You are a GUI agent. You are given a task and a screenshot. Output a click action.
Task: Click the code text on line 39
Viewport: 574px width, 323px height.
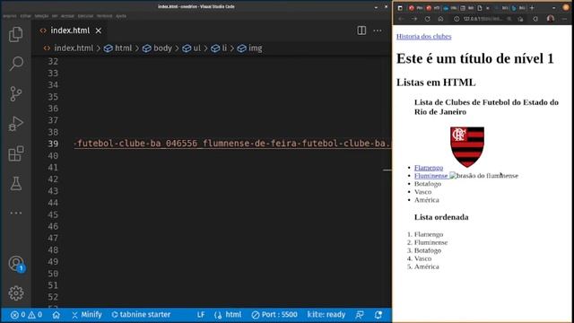point(232,144)
